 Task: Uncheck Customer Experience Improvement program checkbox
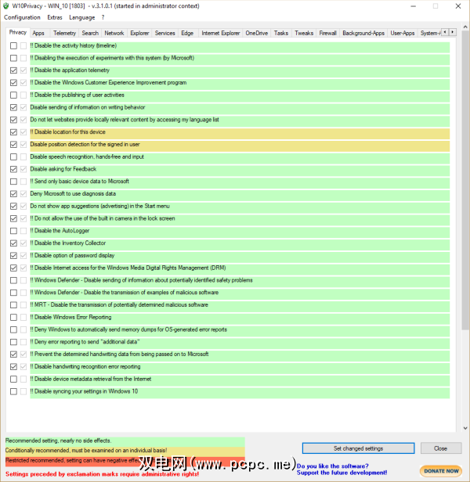click(13, 83)
